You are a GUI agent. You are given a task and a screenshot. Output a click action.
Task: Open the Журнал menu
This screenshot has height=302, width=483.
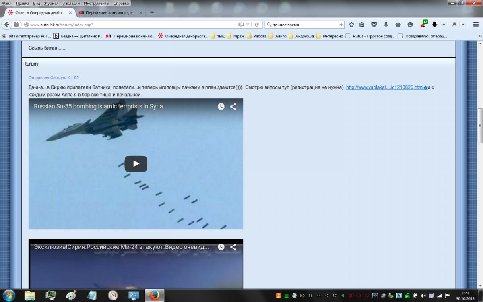coord(50,3)
